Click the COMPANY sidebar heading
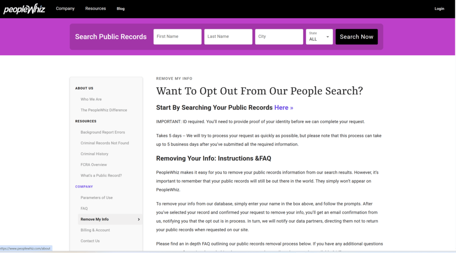Screen dimensions: 456x253 pyautogui.click(x=84, y=187)
